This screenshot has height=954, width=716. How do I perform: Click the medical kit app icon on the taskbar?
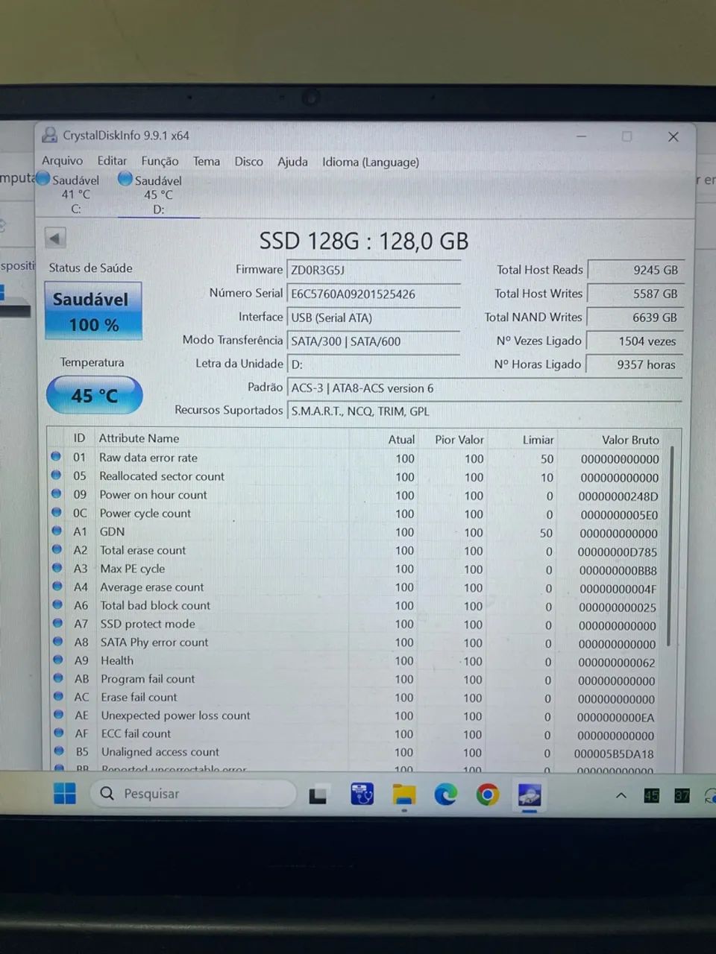362,795
